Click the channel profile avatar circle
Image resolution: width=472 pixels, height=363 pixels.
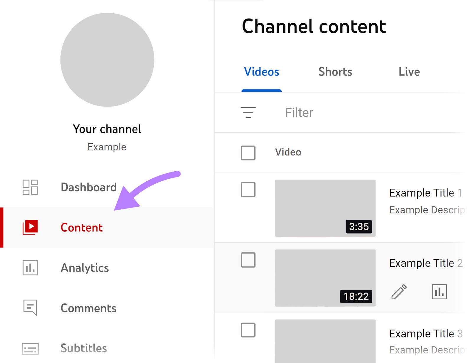click(x=107, y=59)
